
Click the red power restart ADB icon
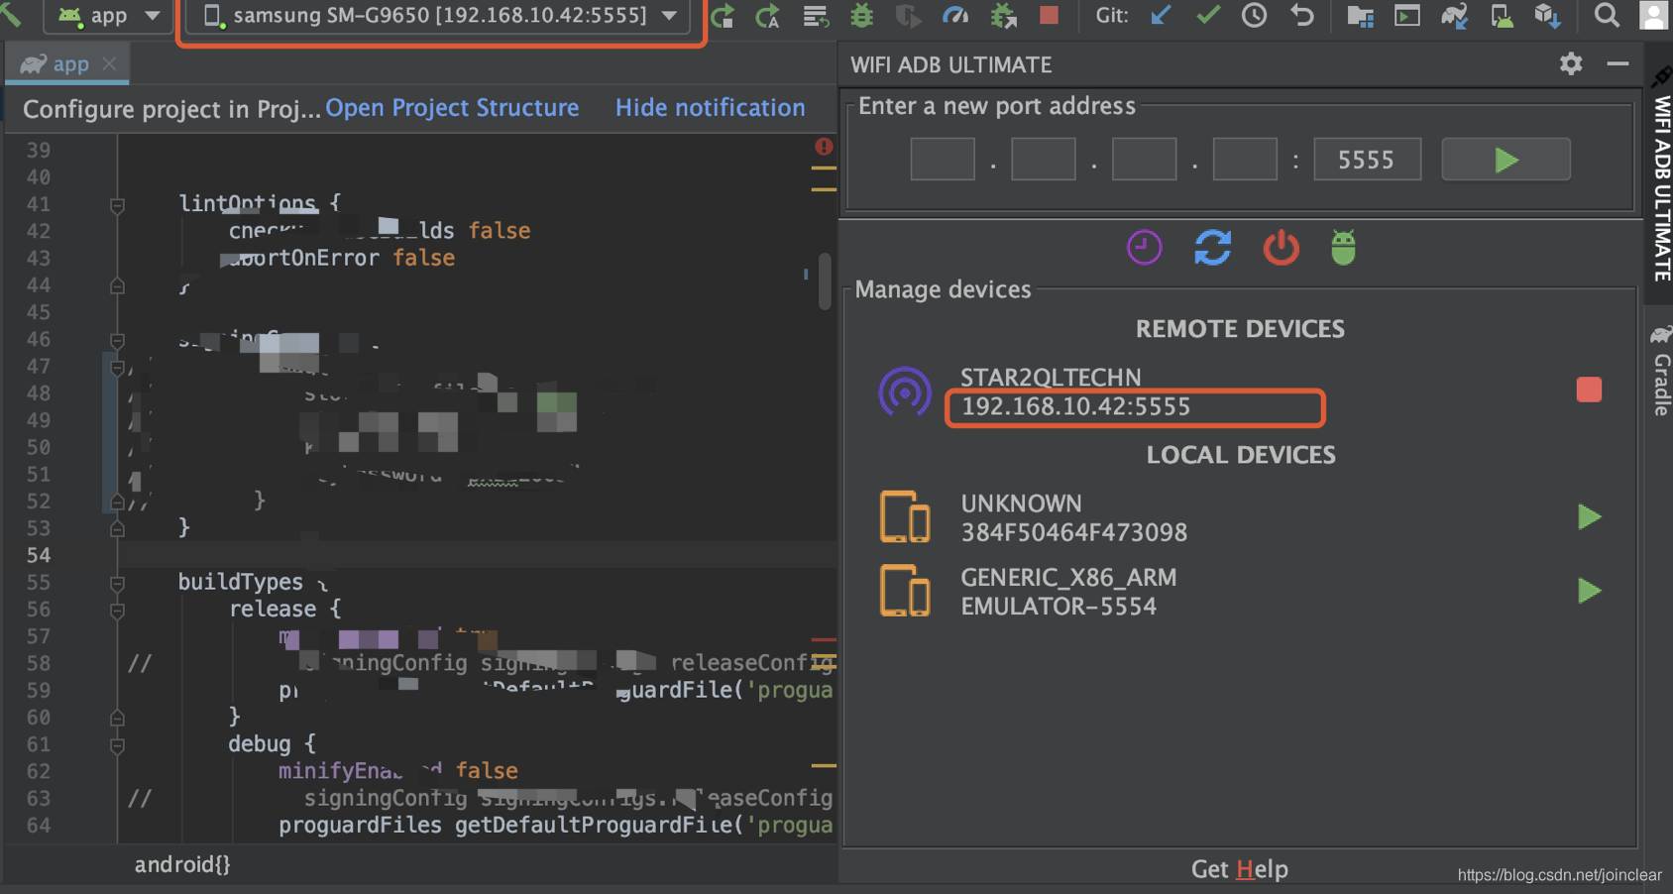tap(1281, 247)
